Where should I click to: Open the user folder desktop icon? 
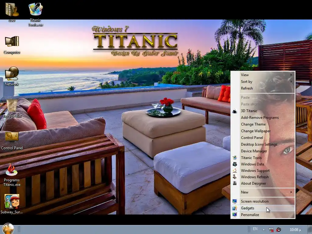click(12, 12)
